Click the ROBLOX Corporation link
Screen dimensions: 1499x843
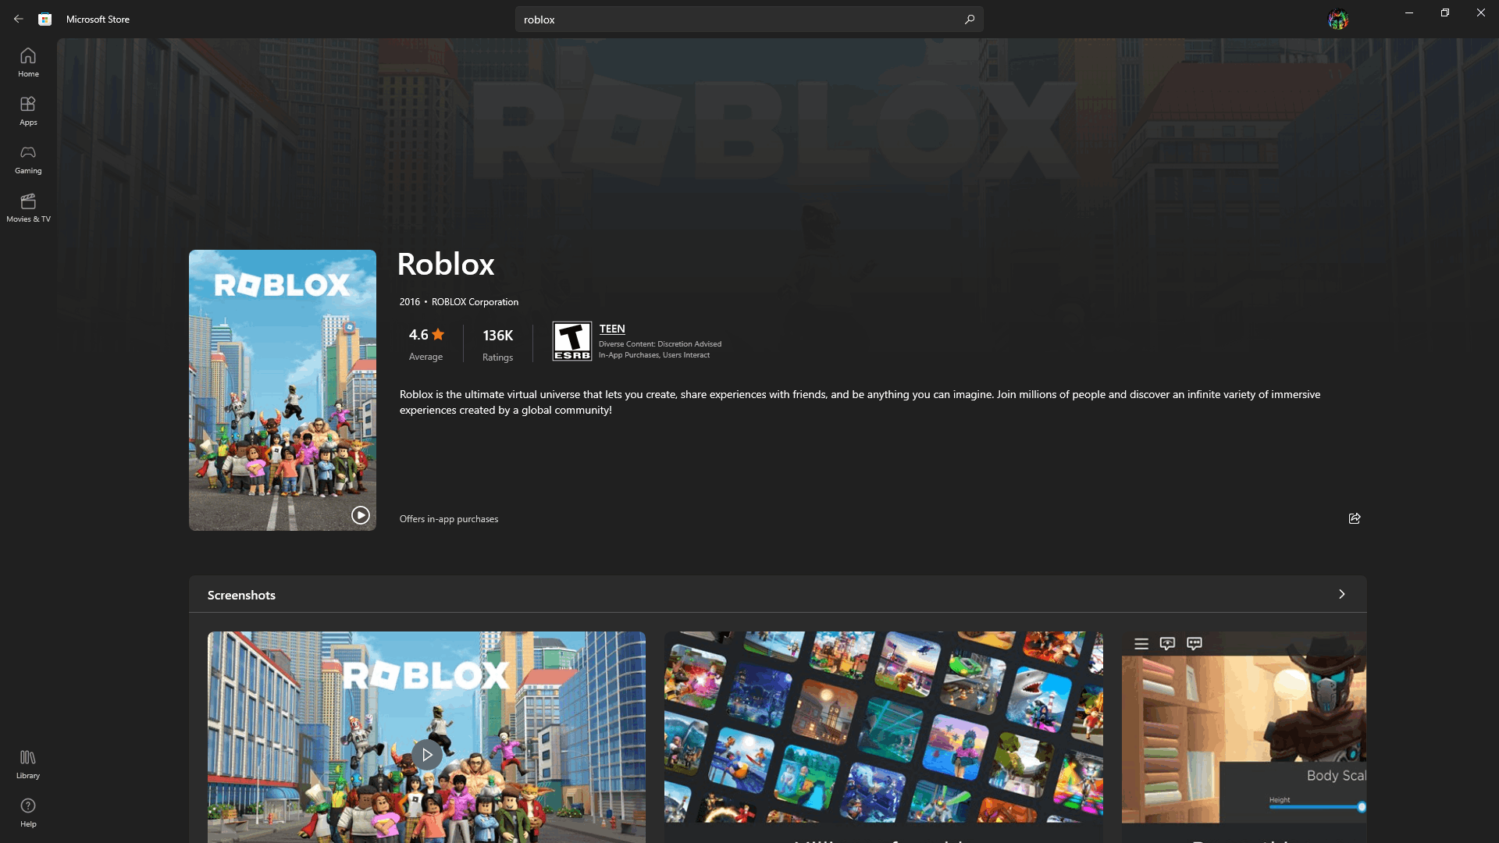point(475,301)
